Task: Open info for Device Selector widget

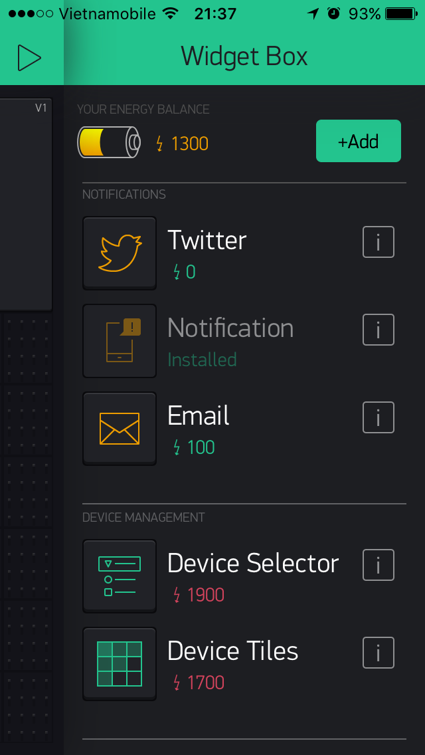Action: point(379,565)
